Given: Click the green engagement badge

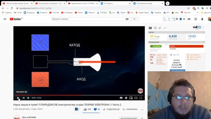Looking at the screenshot, I should (156, 46).
